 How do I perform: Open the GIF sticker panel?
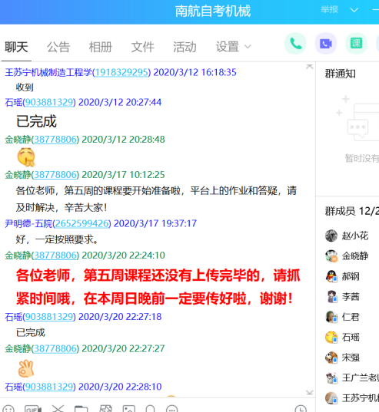pos(33,409)
